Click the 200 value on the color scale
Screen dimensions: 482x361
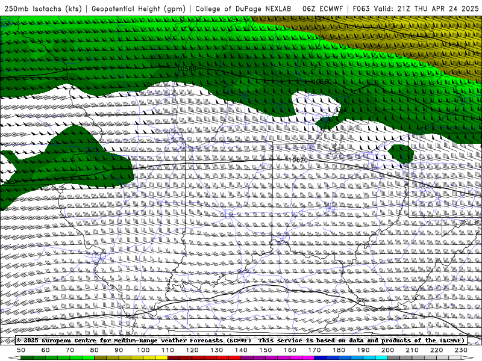point(387,350)
